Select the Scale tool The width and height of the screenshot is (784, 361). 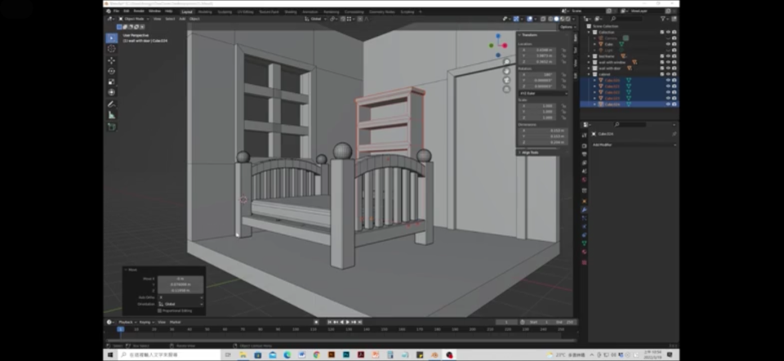[x=112, y=82]
